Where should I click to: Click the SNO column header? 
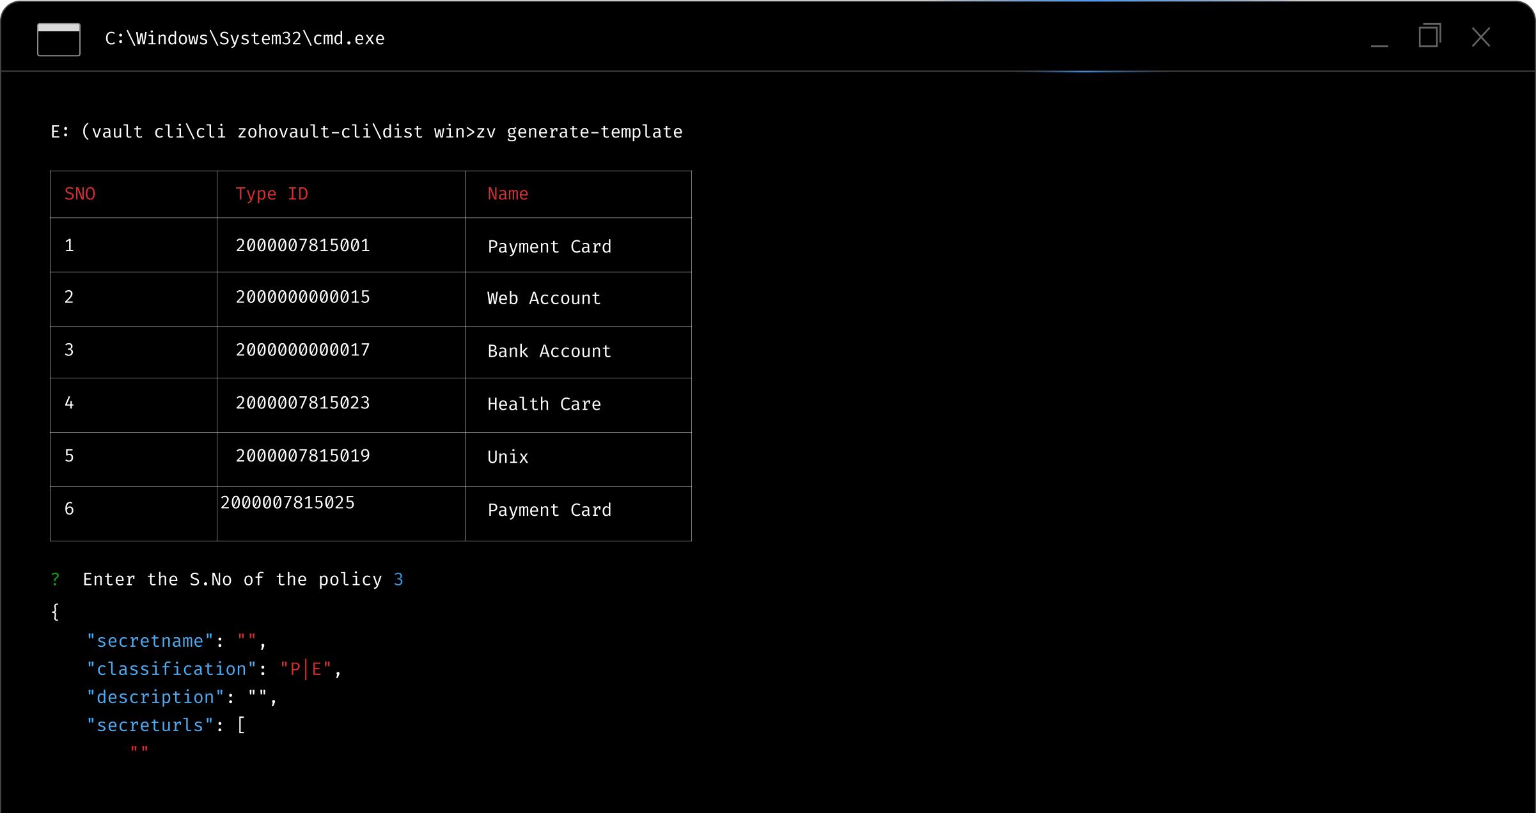[x=80, y=194]
